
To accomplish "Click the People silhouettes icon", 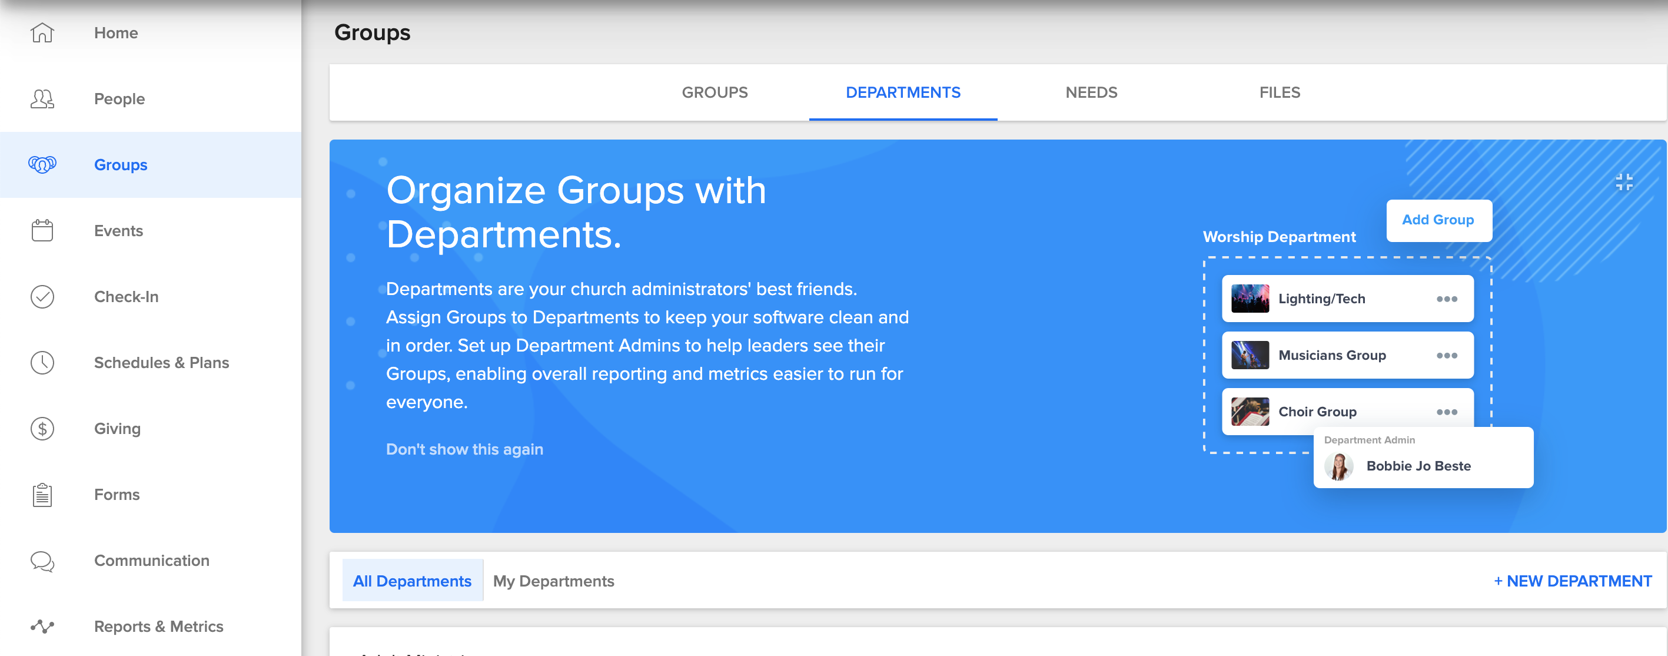I will click(42, 98).
